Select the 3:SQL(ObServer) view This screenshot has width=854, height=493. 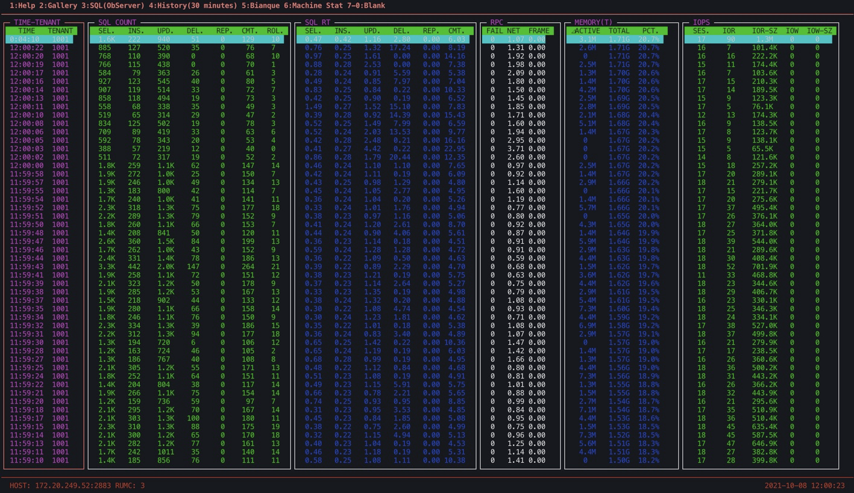[113, 5]
